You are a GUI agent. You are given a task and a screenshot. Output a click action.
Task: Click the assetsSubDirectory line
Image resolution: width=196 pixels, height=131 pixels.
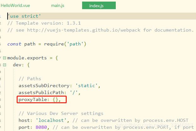point(59,86)
